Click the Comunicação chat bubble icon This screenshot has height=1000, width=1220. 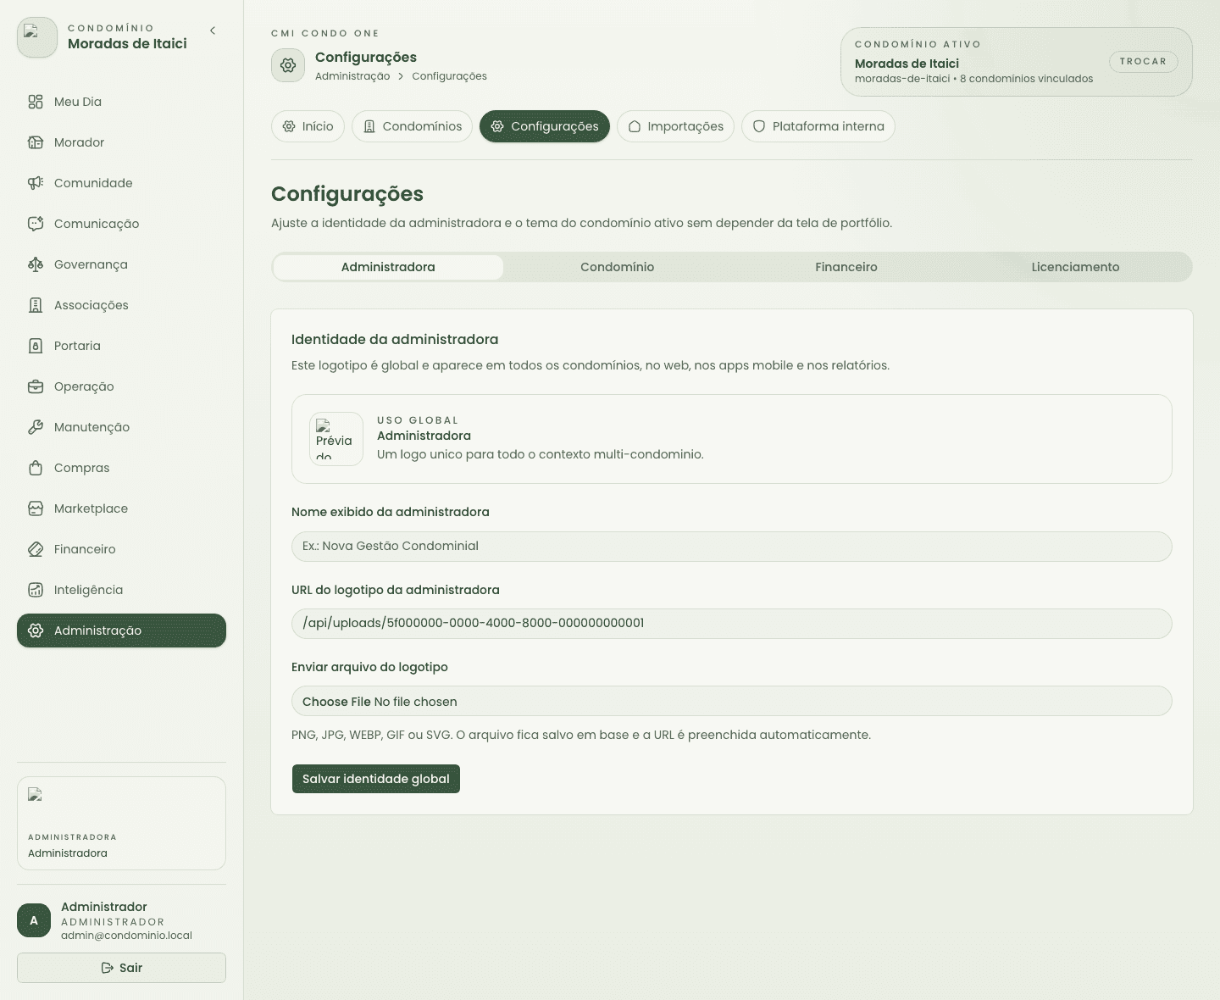pyautogui.click(x=36, y=224)
